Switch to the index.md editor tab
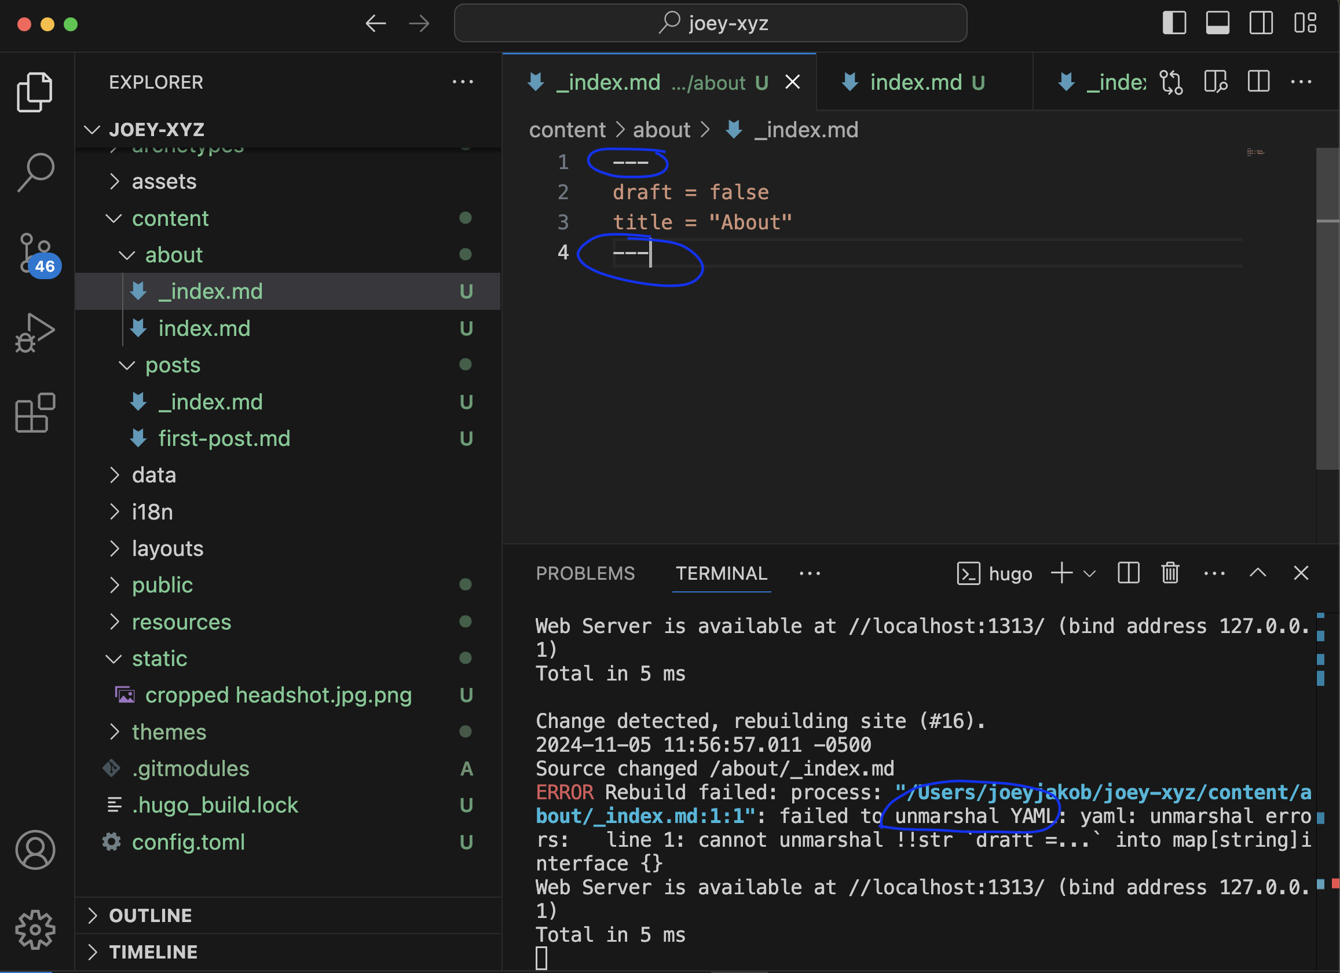 (x=915, y=83)
